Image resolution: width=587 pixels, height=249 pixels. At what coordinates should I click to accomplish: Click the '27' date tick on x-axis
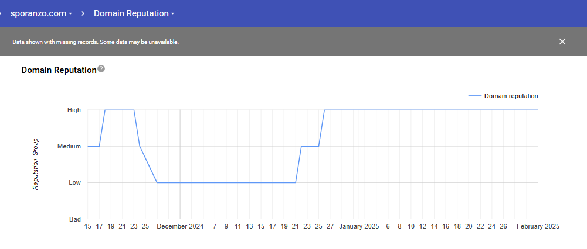point(330,226)
